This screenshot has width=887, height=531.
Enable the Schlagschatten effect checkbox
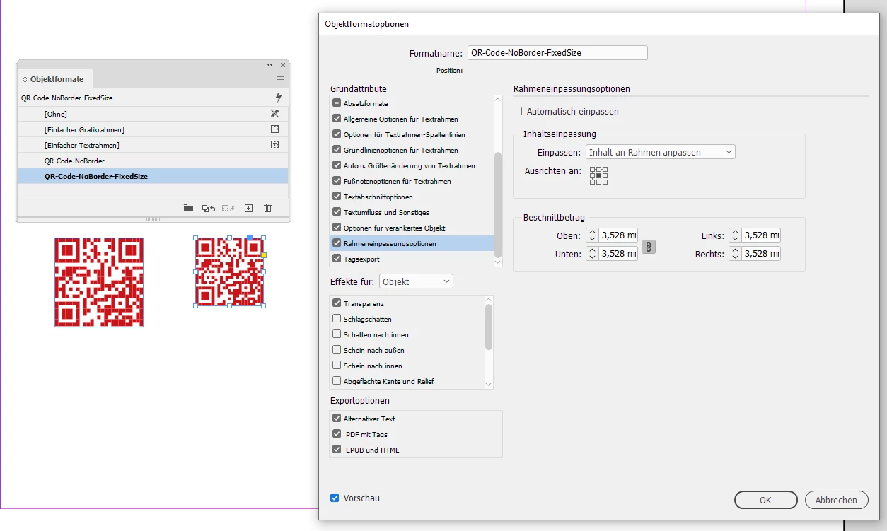coord(337,319)
